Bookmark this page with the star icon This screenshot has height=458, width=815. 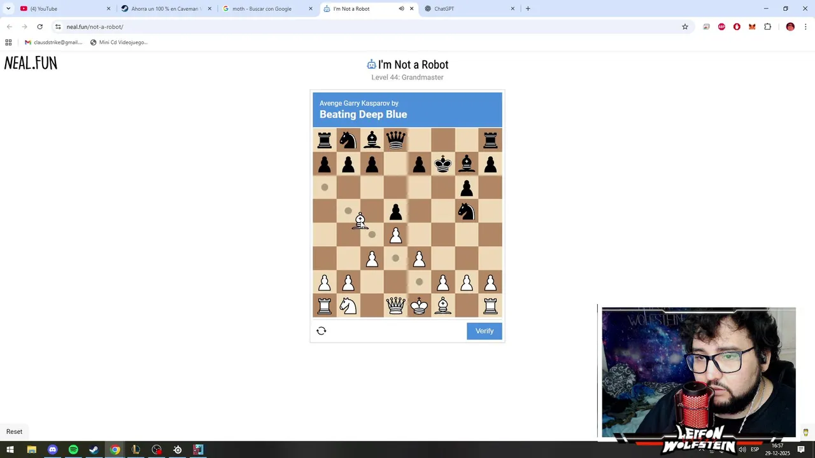[x=685, y=27]
